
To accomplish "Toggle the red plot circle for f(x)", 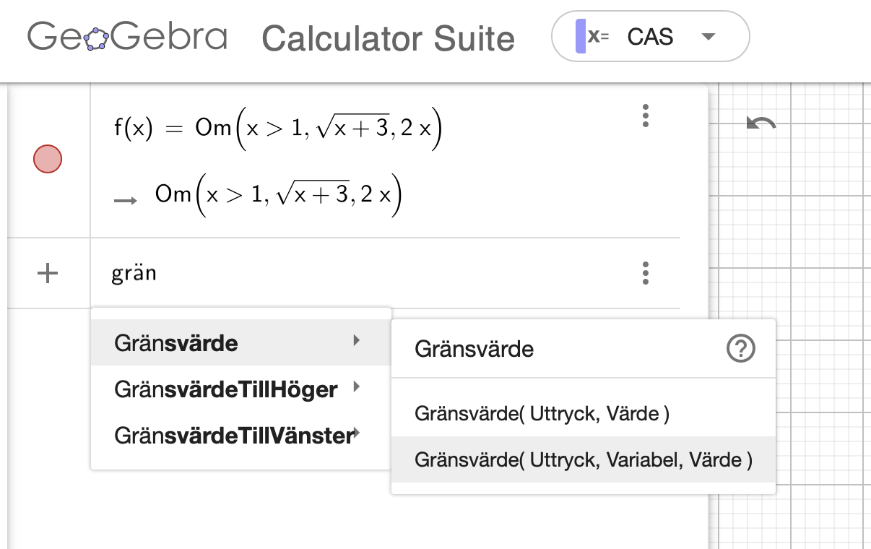I will pos(47,159).
